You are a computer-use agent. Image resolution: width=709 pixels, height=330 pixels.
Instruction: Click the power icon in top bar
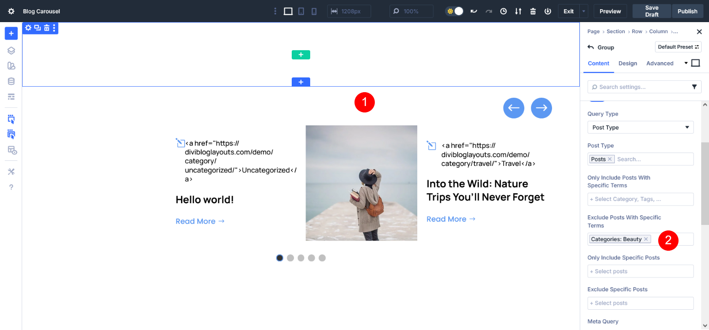tap(548, 11)
